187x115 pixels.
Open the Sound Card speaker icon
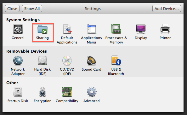click(x=92, y=60)
